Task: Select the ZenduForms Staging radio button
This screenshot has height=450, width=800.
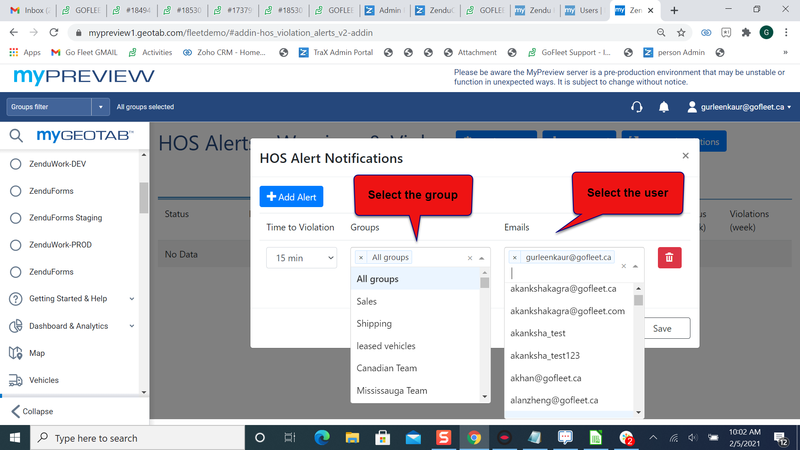Action: click(x=16, y=218)
